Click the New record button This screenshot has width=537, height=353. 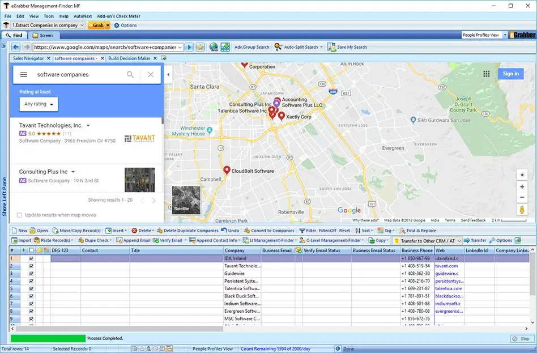point(19,231)
